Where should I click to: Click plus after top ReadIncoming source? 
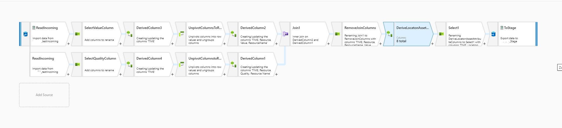coord(69,44)
